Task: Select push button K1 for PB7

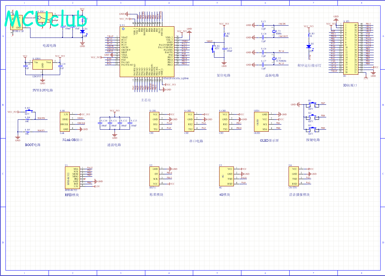Action: [312, 105]
